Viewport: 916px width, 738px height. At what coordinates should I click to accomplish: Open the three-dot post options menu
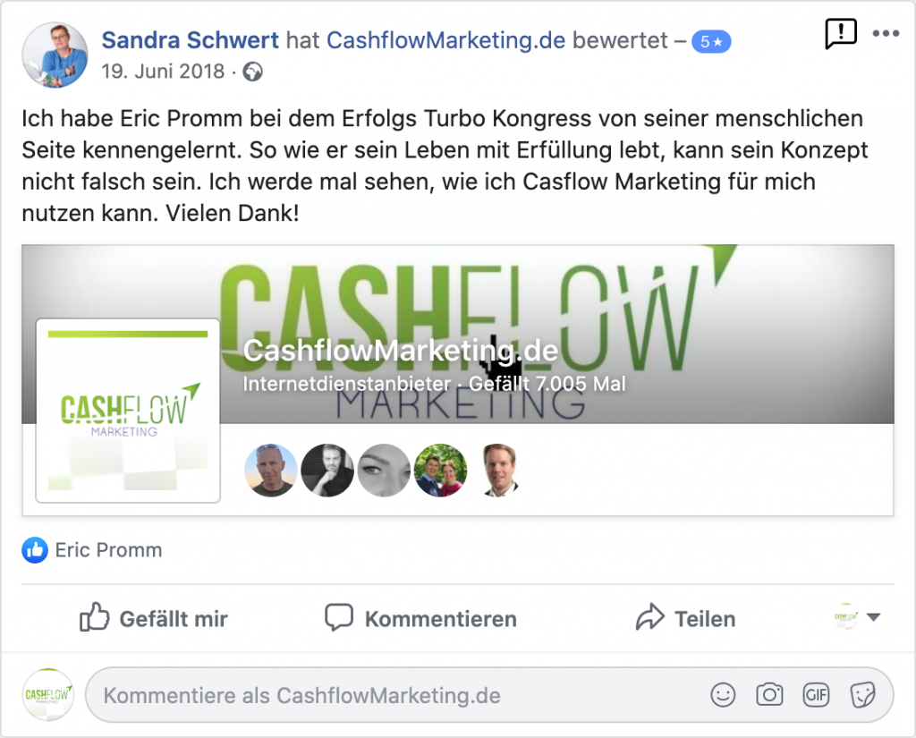click(x=886, y=33)
